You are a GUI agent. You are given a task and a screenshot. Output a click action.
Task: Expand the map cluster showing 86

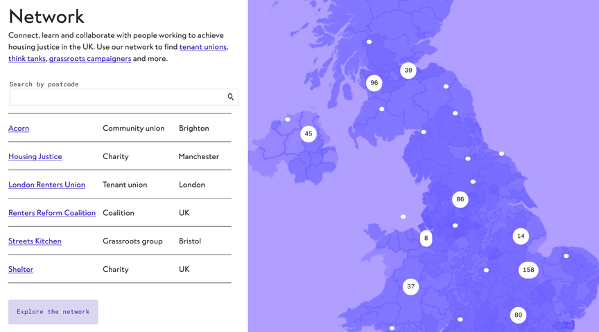click(460, 200)
